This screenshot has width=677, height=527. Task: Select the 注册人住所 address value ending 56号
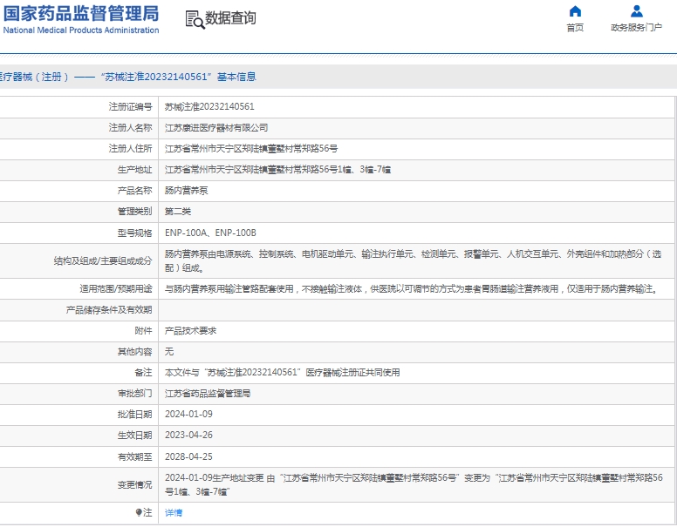[x=251, y=148]
